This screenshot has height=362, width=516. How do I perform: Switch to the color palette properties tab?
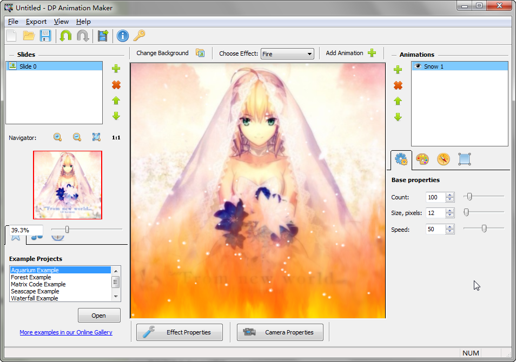pyautogui.click(x=422, y=159)
